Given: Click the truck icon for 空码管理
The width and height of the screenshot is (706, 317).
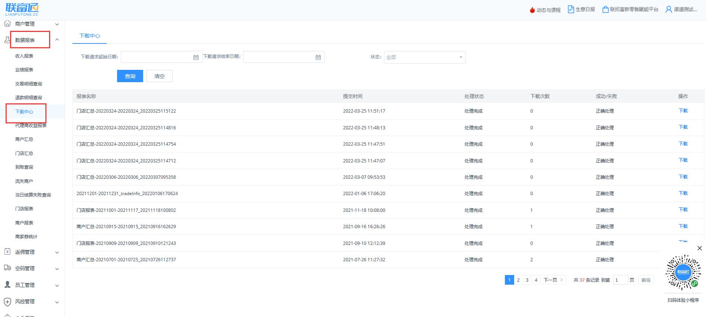Looking at the screenshot, I should click(x=7, y=268).
